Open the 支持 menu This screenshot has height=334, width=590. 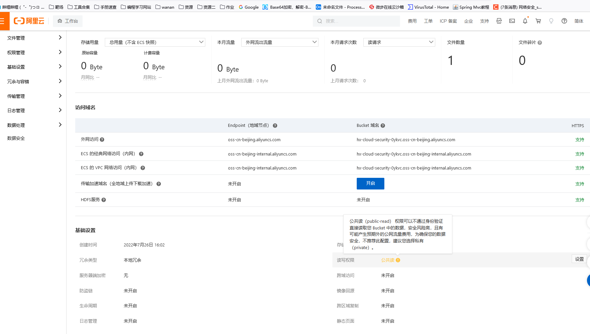coord(484,21)
